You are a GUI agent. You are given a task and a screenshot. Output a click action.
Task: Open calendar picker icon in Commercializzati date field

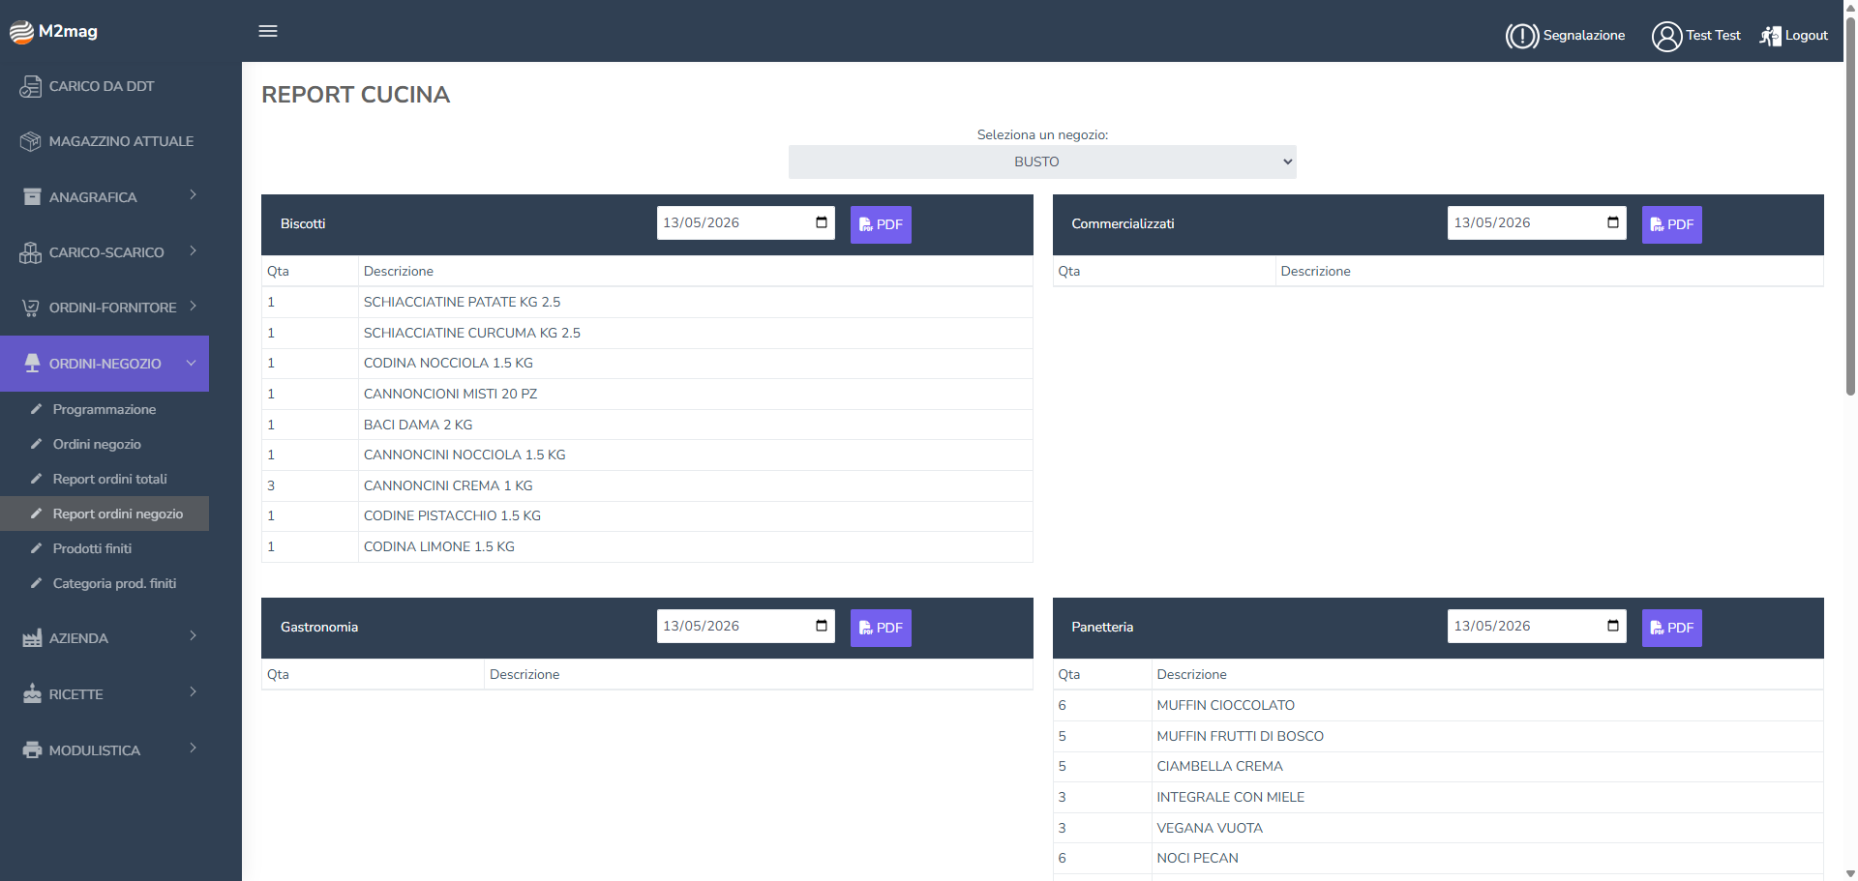[x=1613, y=222]
